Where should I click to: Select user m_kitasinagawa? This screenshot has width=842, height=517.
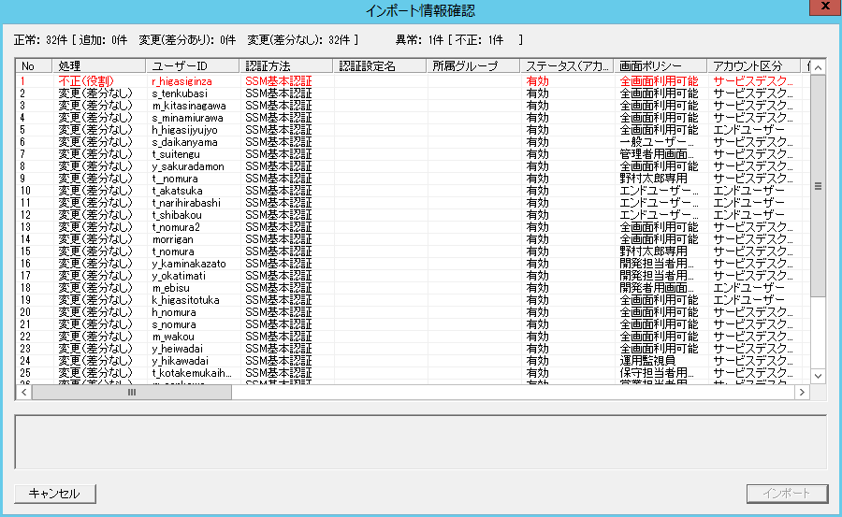(189, 106)
